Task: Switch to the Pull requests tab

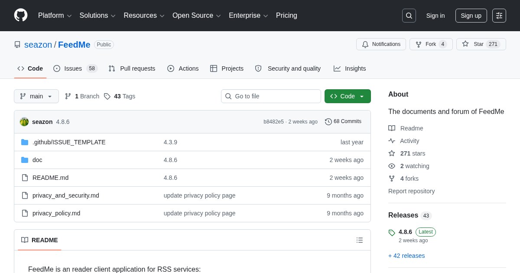Action: 132,68
